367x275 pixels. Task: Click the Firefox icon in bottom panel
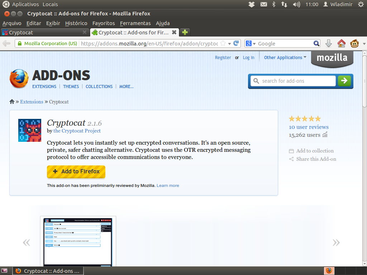(x=329, y=271)
